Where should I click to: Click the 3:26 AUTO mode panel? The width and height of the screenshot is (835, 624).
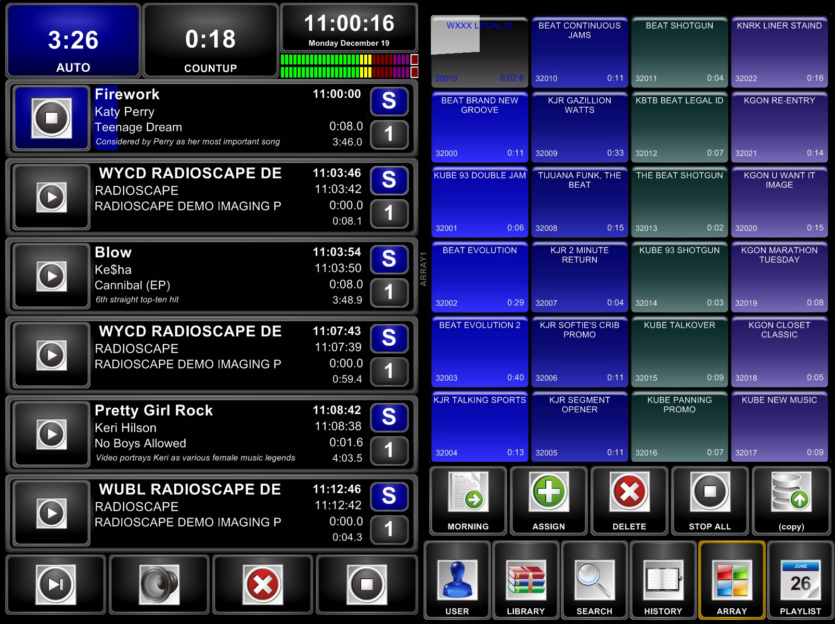[73, 41]
